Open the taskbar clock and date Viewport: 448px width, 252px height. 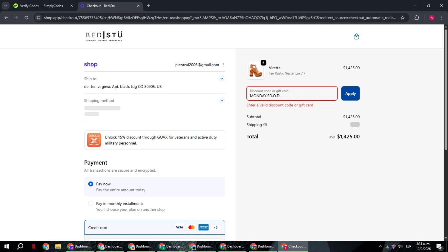[x=424, y=246]
